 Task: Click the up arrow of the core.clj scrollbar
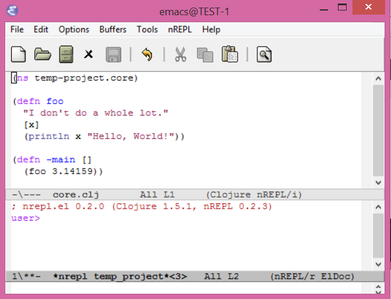(378, 79)
